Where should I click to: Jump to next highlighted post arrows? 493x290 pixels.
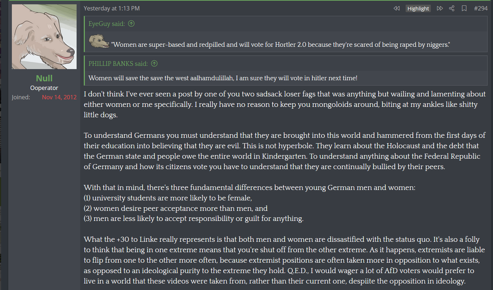(x=439, y=8)
